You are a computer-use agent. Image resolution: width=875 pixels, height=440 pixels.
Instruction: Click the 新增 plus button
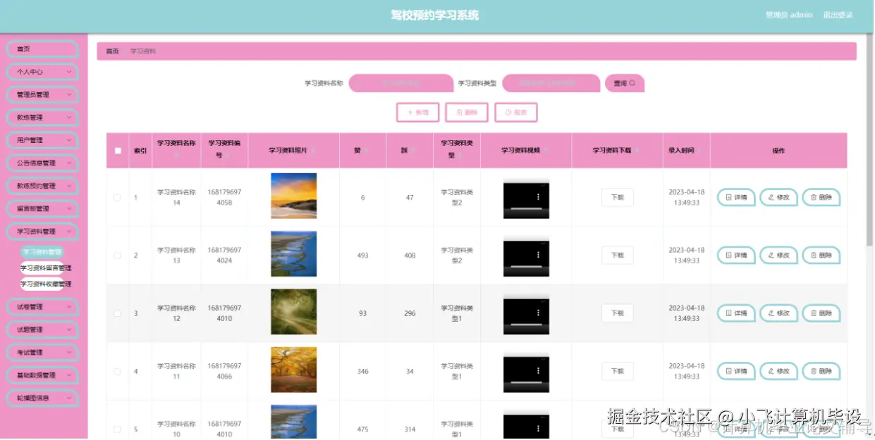[x=418, y=112]
